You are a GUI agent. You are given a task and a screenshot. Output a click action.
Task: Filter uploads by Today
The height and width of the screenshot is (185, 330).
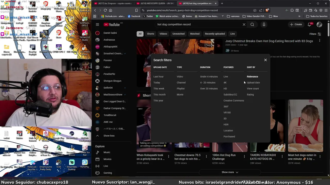[156, 82]
